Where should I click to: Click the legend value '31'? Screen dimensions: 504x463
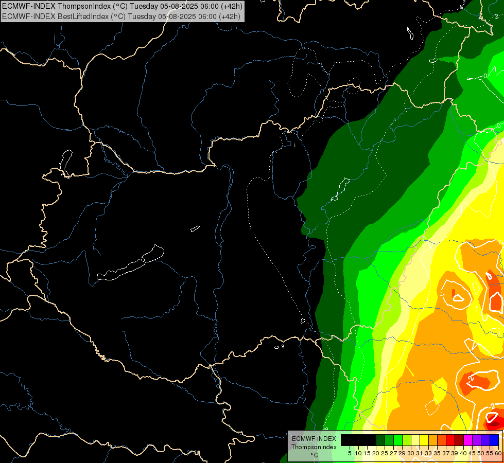[420, 453]
